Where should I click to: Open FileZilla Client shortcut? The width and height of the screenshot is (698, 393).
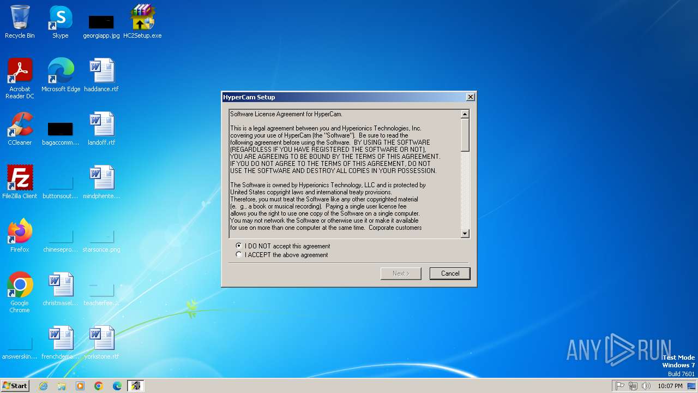click(20, 182)
